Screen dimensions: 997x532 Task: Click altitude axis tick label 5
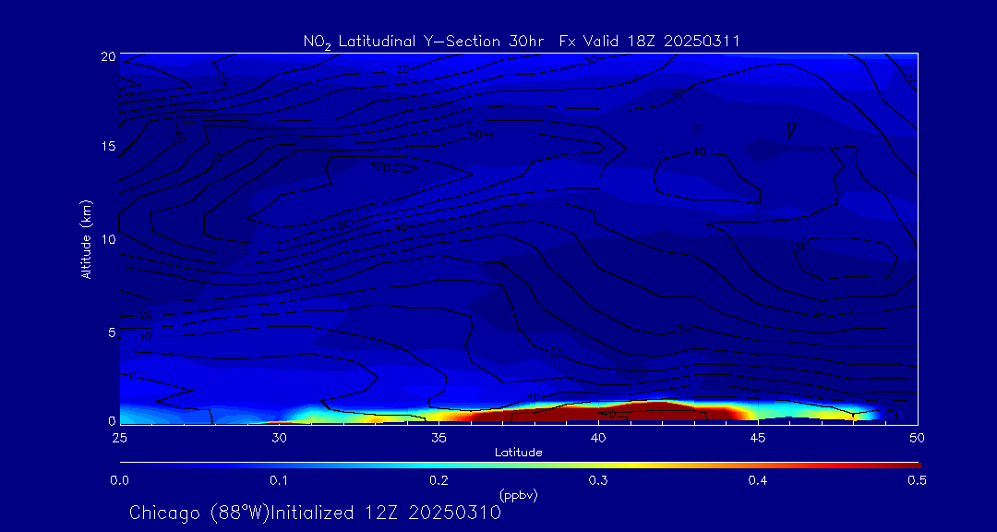coord(112,332)
